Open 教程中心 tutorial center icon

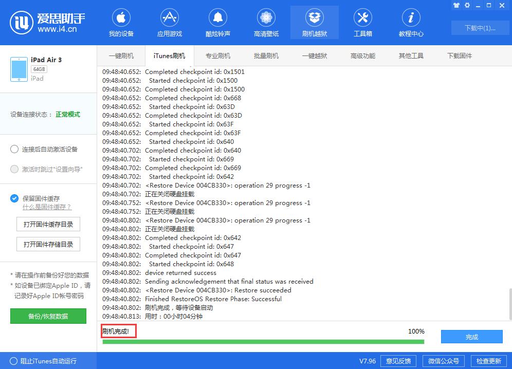411,23
